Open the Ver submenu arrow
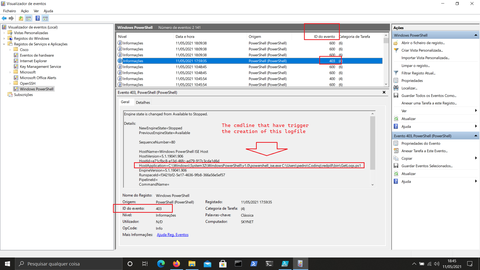This screenshot has height=270, width=480. pyautogui.click(x=476, y=110)
